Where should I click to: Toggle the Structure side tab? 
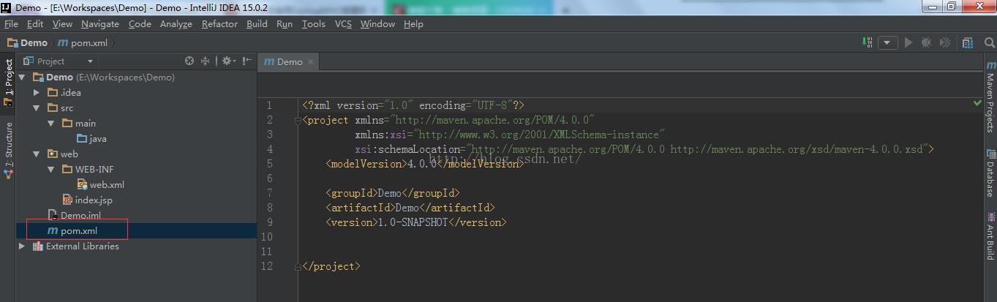coord(8,150)
